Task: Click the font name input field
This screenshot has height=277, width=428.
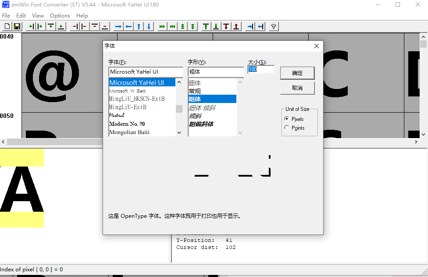Action: [x=146, y=72]
